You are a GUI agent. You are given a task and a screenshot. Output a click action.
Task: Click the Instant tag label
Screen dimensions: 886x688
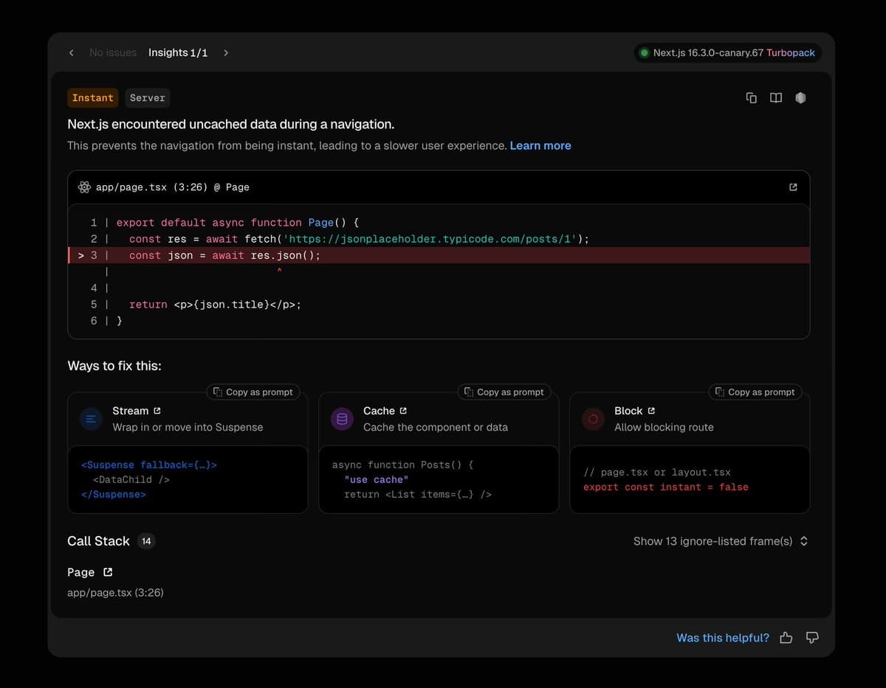tap(93, 98)
